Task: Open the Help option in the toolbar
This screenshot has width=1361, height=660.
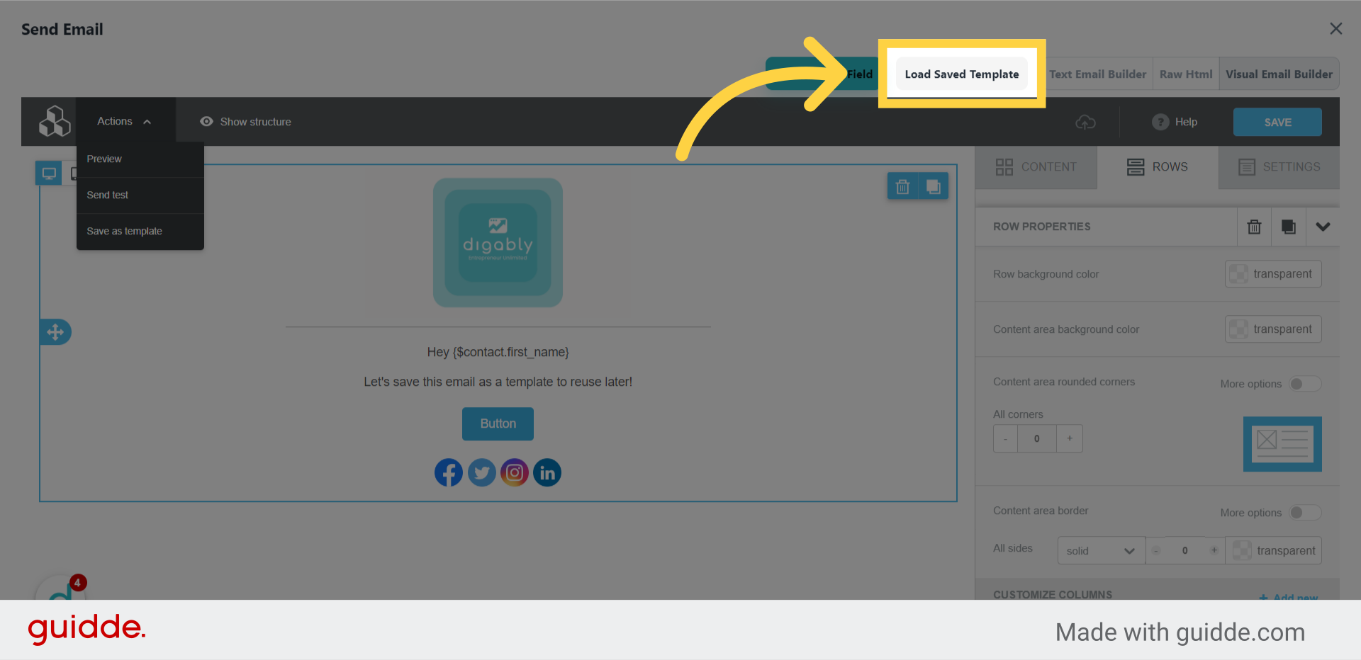Action: point(1175,122)
